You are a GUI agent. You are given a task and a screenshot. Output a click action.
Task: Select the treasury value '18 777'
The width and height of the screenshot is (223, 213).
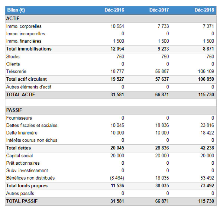pos(117,71)
